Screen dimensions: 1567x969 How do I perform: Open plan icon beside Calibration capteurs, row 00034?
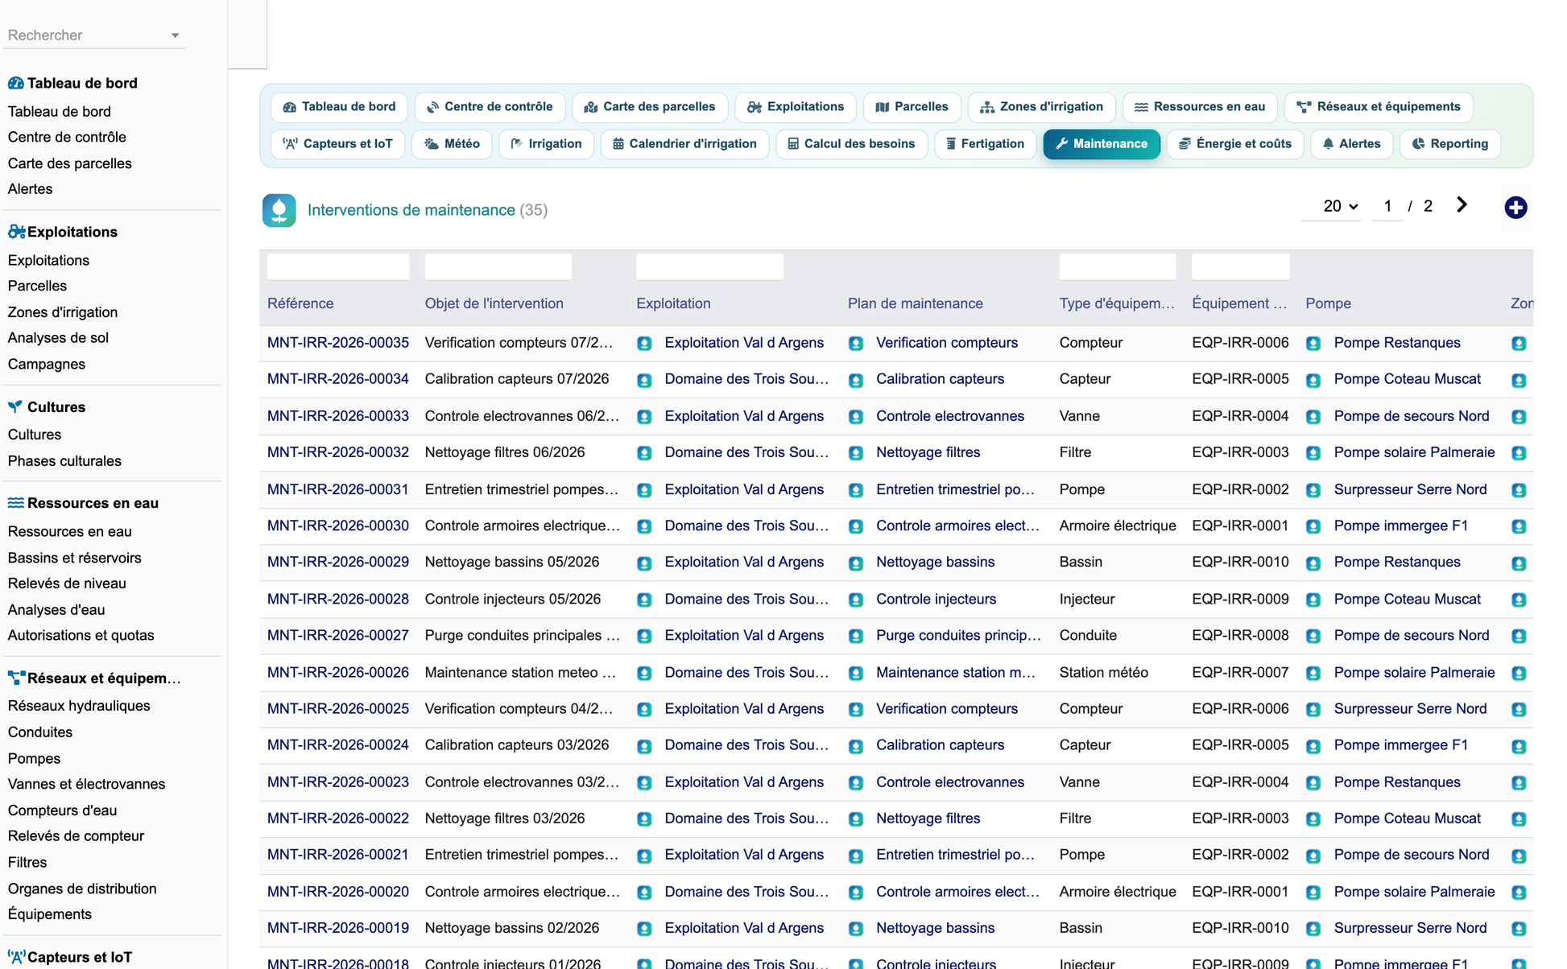[856, 380]
